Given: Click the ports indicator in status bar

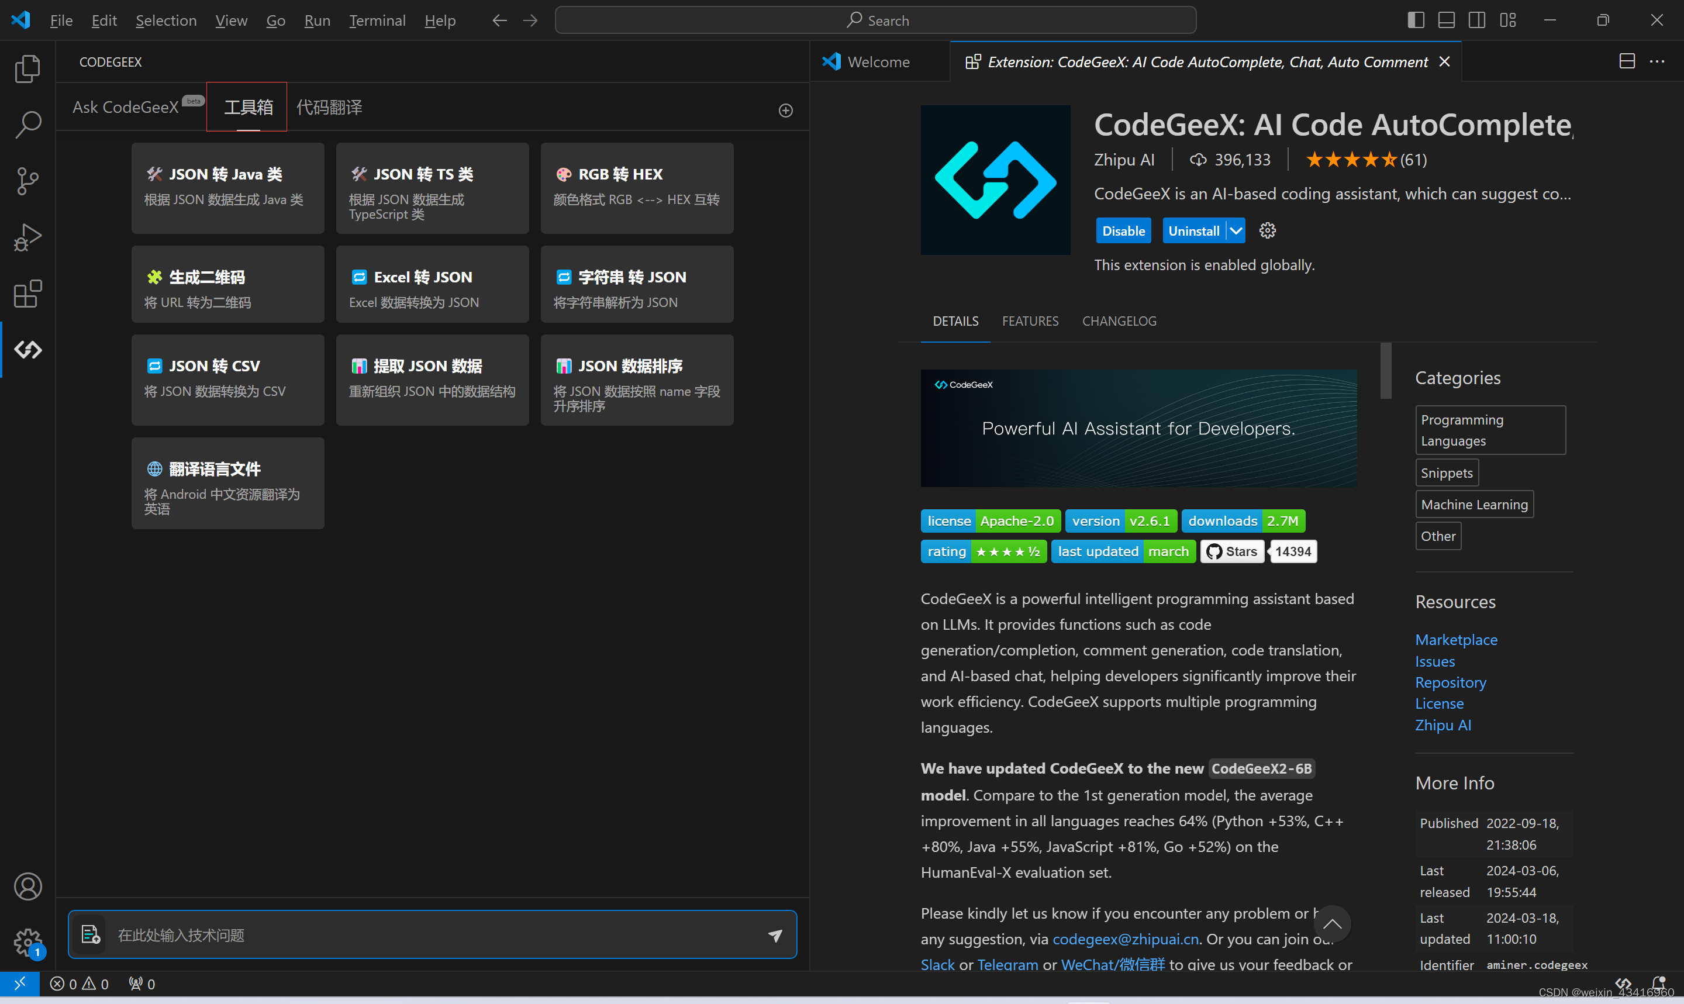Looking at the screenshot, I should 142,984.
